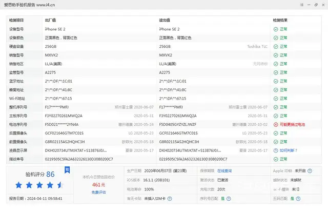Click the status check icon for 主板序列号 row
Image resolution: width=328 pixels, height=209 pixels.
[x=276, y=116]
